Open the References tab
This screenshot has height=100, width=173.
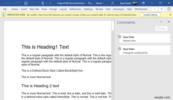coord(75,9)
